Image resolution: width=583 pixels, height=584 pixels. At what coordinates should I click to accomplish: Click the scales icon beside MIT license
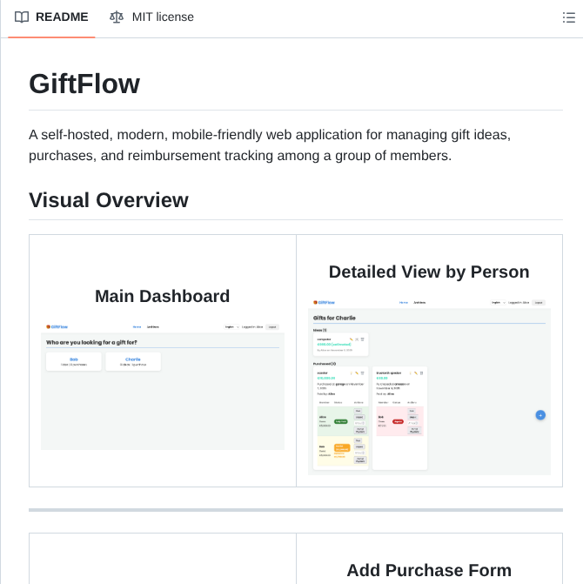click(x=117, y=17)
